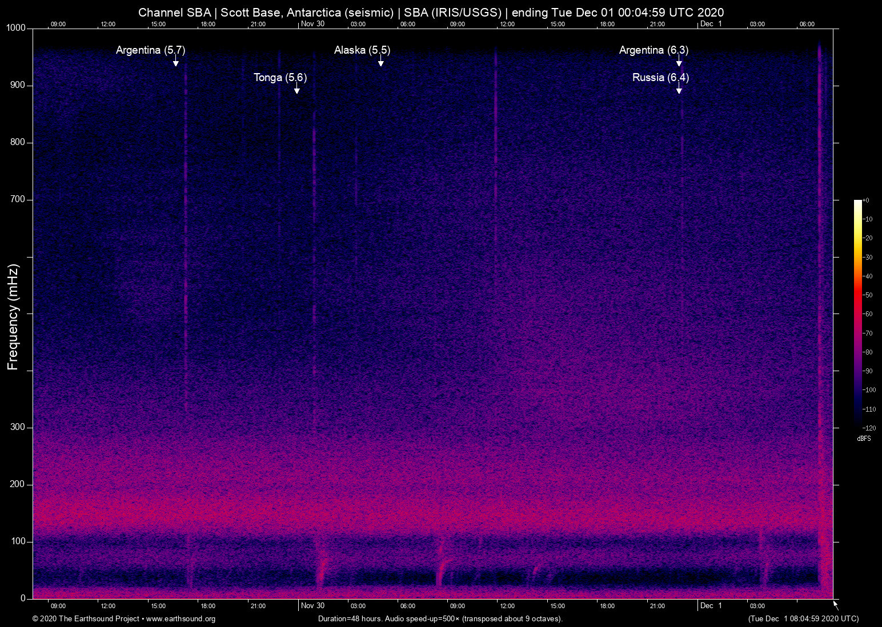Select the Argentina (5.7) event label
The height and width of the screenshot is (627, 882).
click(x=150, y=50)
